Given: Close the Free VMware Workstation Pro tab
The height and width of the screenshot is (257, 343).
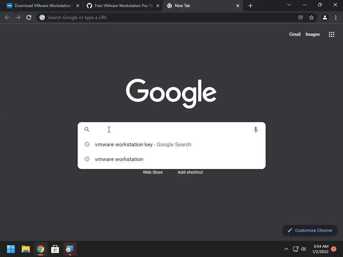Looking at the screenshot, I should (x=158, y=6).
